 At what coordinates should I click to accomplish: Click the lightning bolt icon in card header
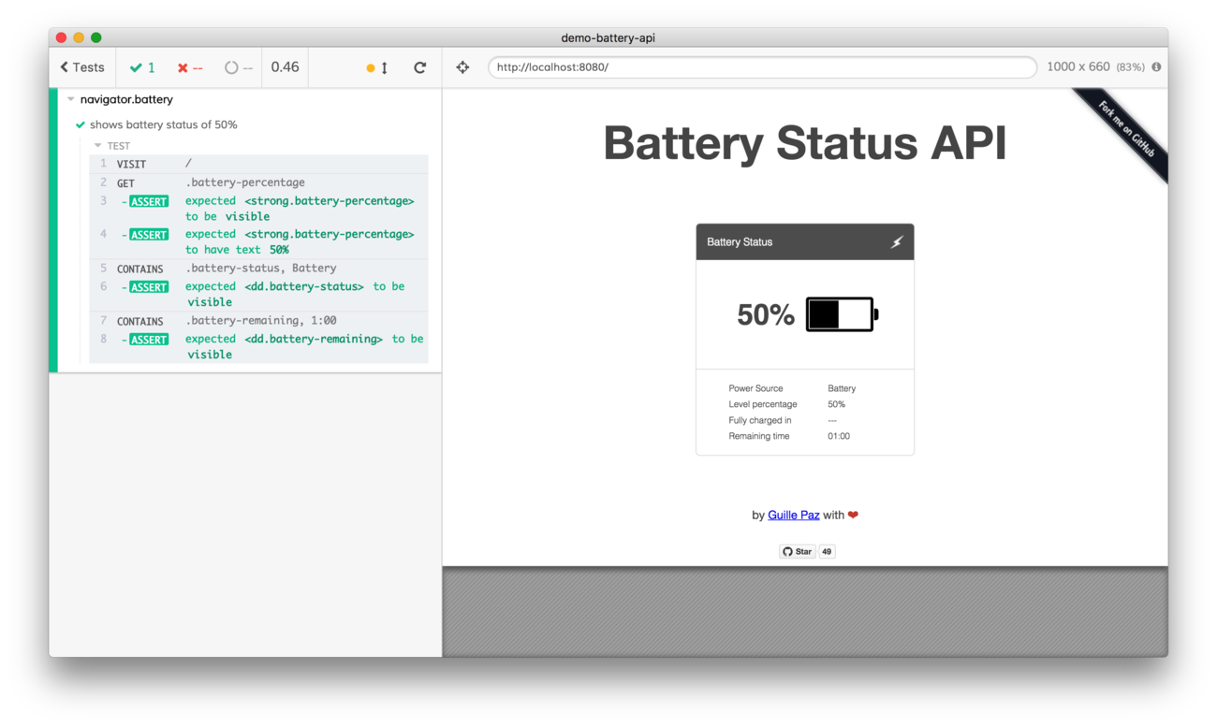pos(896,242)
